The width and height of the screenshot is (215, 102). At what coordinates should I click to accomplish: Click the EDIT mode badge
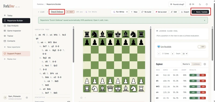point(70,12)
